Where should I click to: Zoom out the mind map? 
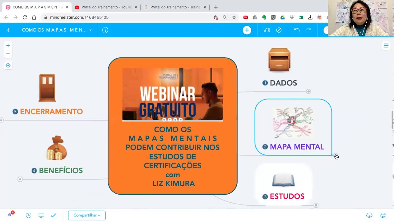(8, 54)
